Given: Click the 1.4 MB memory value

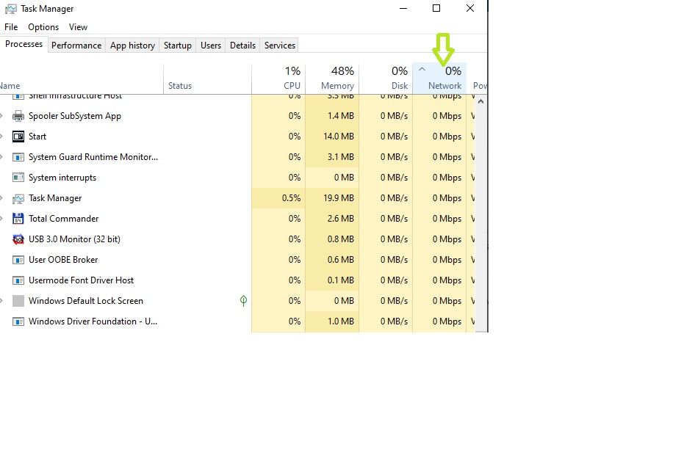Looking at the screenshot, I should 341,116.
